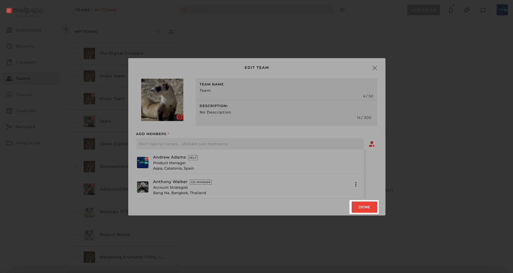Viewport: 513px width, 273px height.
Task: Expand The Digital Pioneers team
Action: click(77, 54)
